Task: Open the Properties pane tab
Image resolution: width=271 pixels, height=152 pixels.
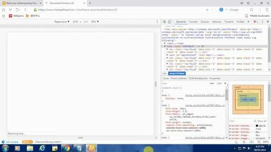Action: click(x=215, y=79)
